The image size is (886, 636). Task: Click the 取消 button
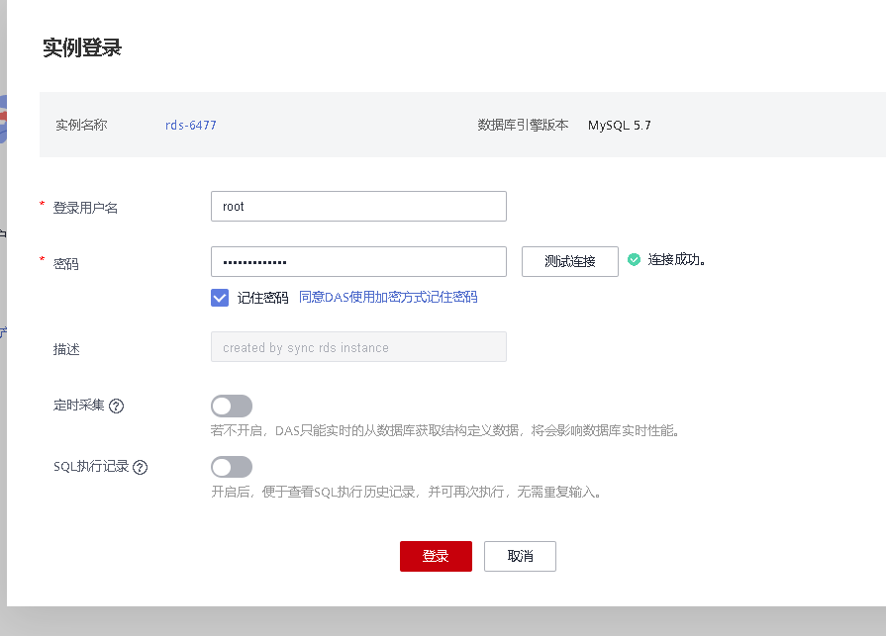[520, 557]
